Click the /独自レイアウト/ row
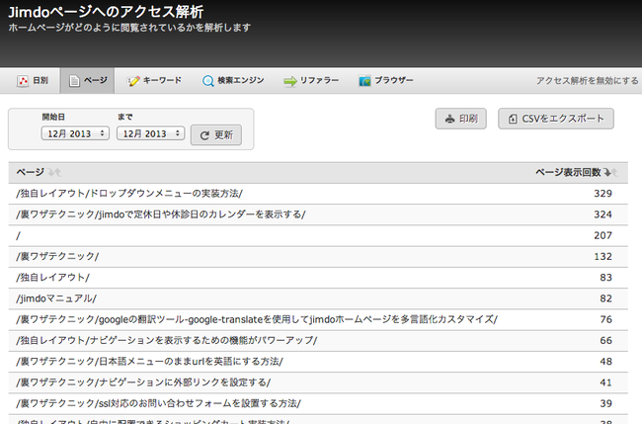 tap(318, 278)
